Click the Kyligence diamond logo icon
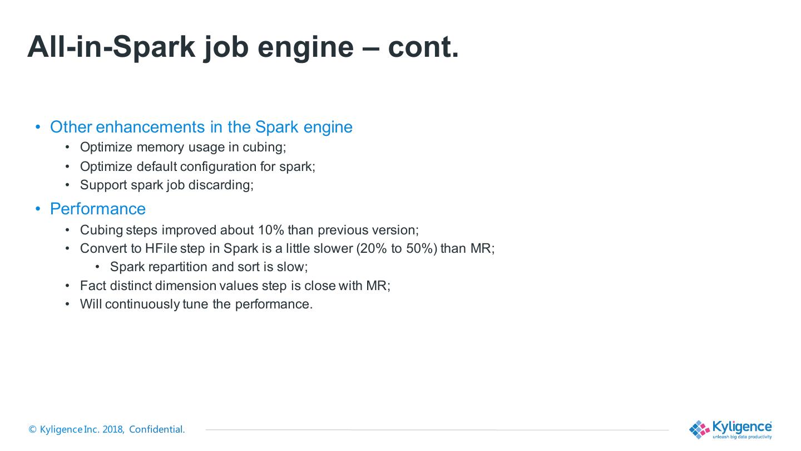Viewport: 801px width, 451px height. tap(700, 430)
